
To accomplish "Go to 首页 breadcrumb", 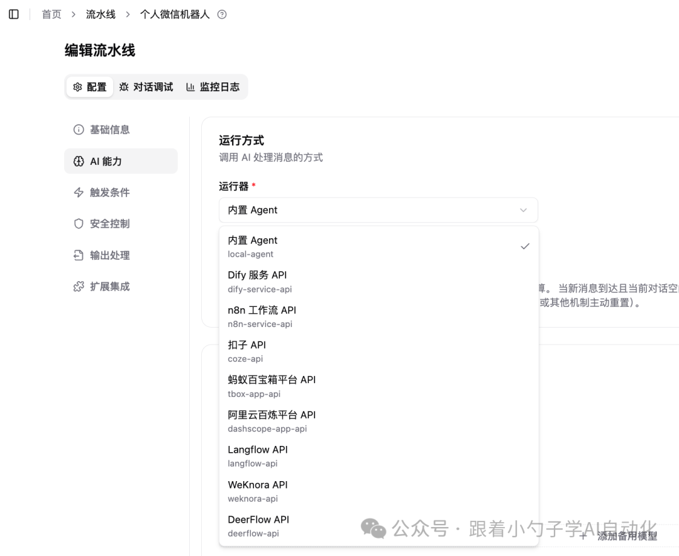I will tap(52, 14).
